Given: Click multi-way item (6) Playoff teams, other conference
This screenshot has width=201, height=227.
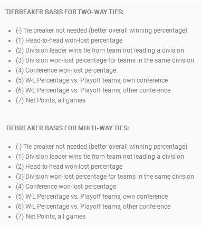Looking at the screenshot, I should click(93, 207).
